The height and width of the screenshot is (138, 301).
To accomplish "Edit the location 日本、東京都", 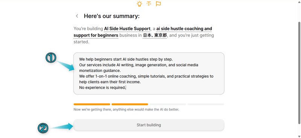I will pos(155,35).
